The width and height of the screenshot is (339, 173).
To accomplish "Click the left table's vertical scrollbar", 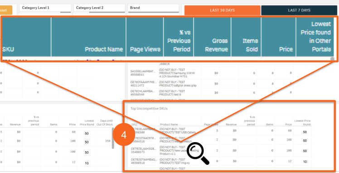I will click(113, 138).
